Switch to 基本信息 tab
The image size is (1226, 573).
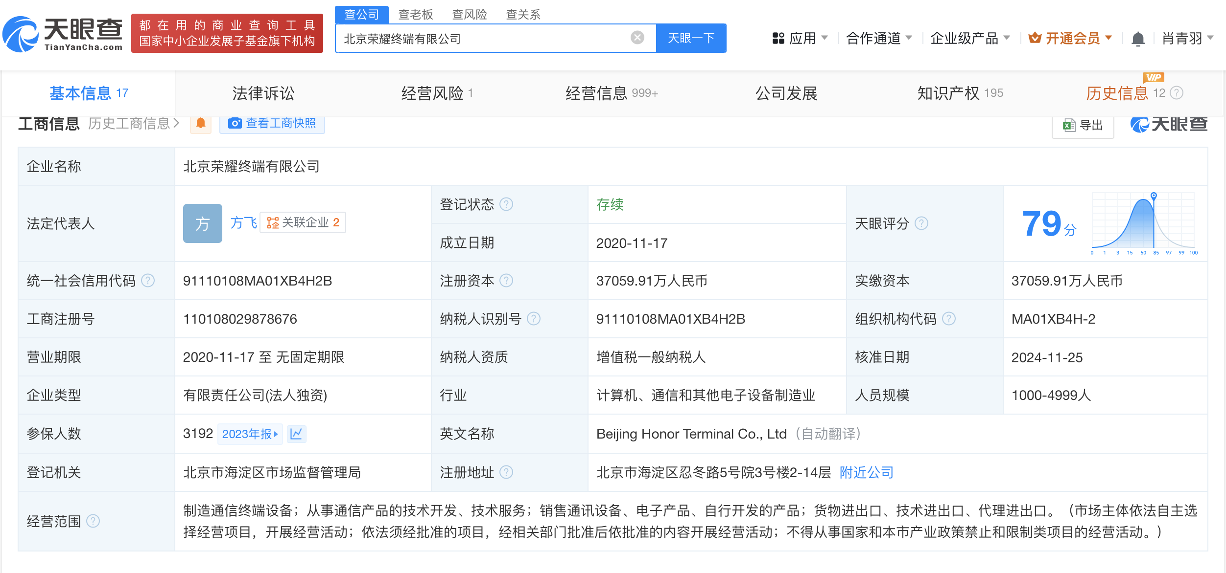point(89,93)
